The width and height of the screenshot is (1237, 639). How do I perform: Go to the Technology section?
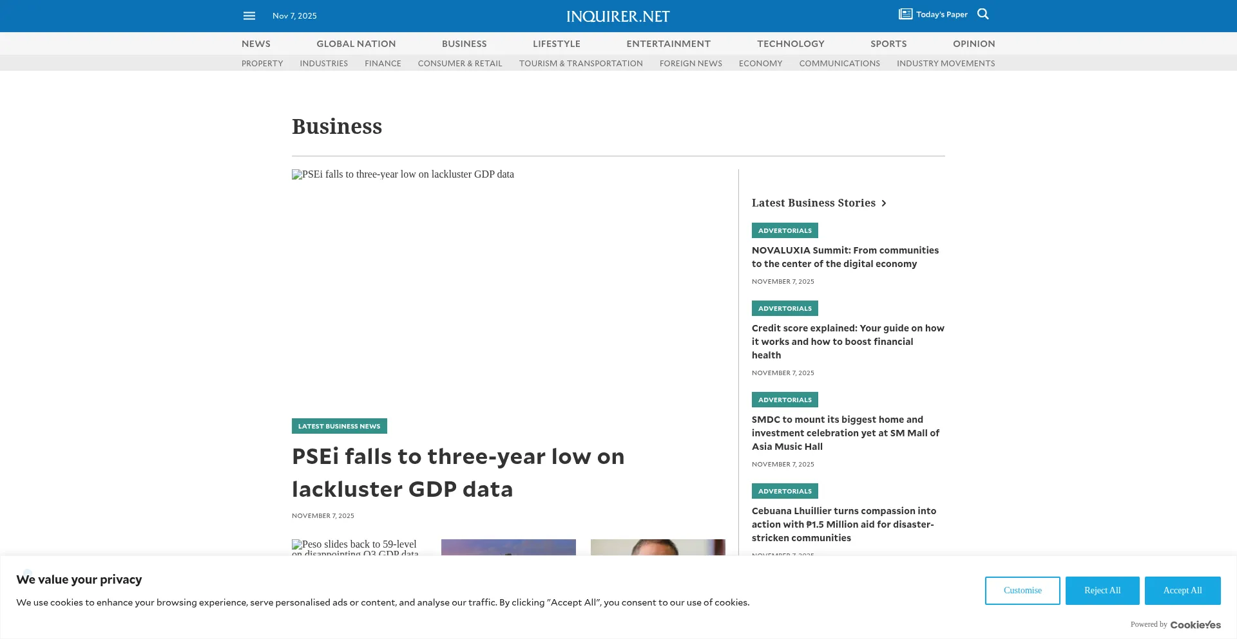(x=791, y=44)
